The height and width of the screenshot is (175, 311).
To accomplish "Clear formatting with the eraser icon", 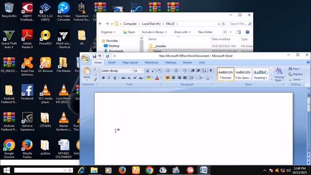I will coord(159,70).
